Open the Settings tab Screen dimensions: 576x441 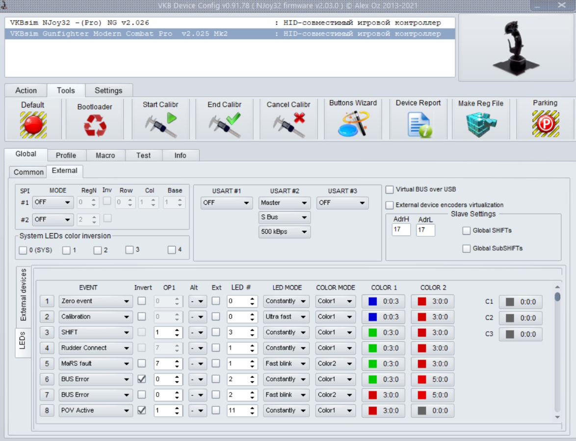coord(108,91)
